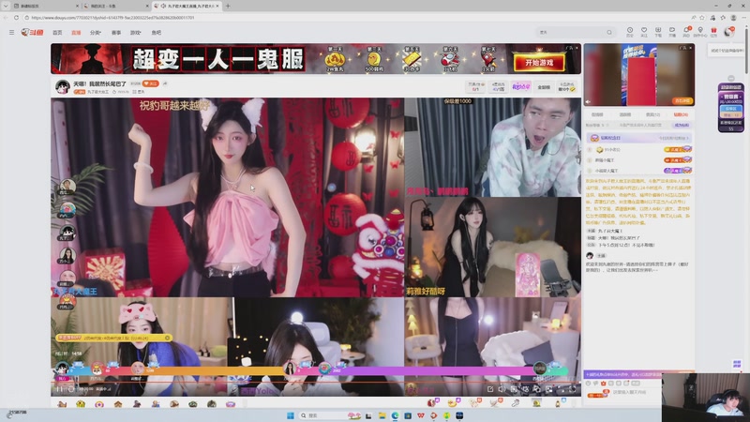Select the 直播 live menu item
Viewport: 750px width, 422px height.
pos(76,33)
